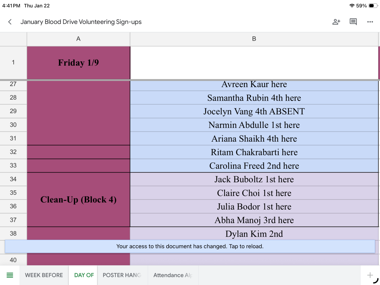The width and height of the screenshot is (380, 285).
Task: Select column B header
Action: [x=254, y=39]
